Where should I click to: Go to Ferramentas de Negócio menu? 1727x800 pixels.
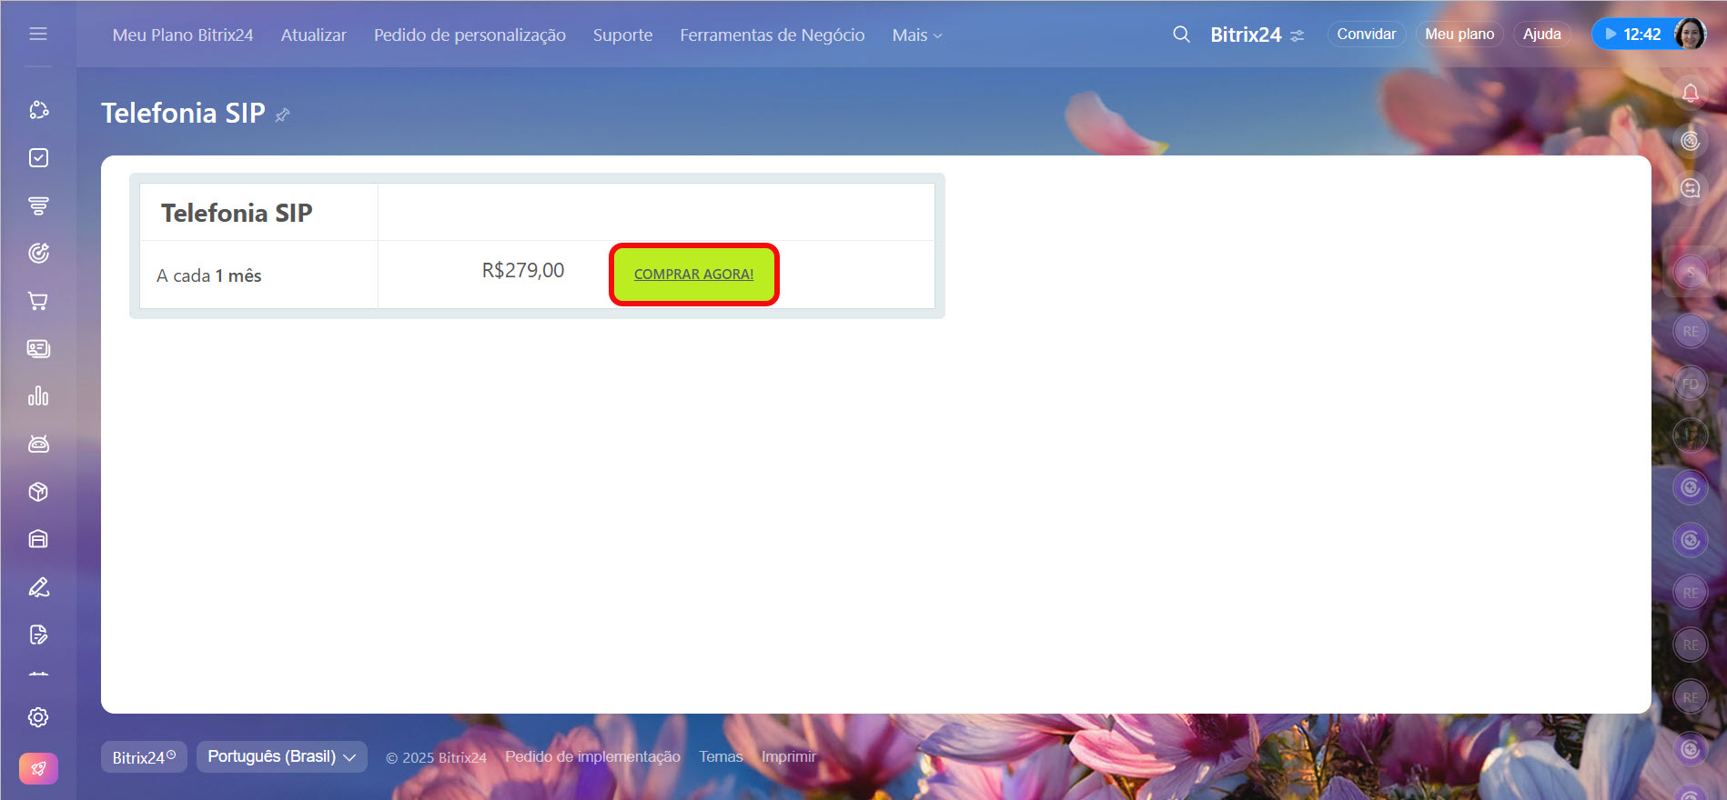[772, 35]
